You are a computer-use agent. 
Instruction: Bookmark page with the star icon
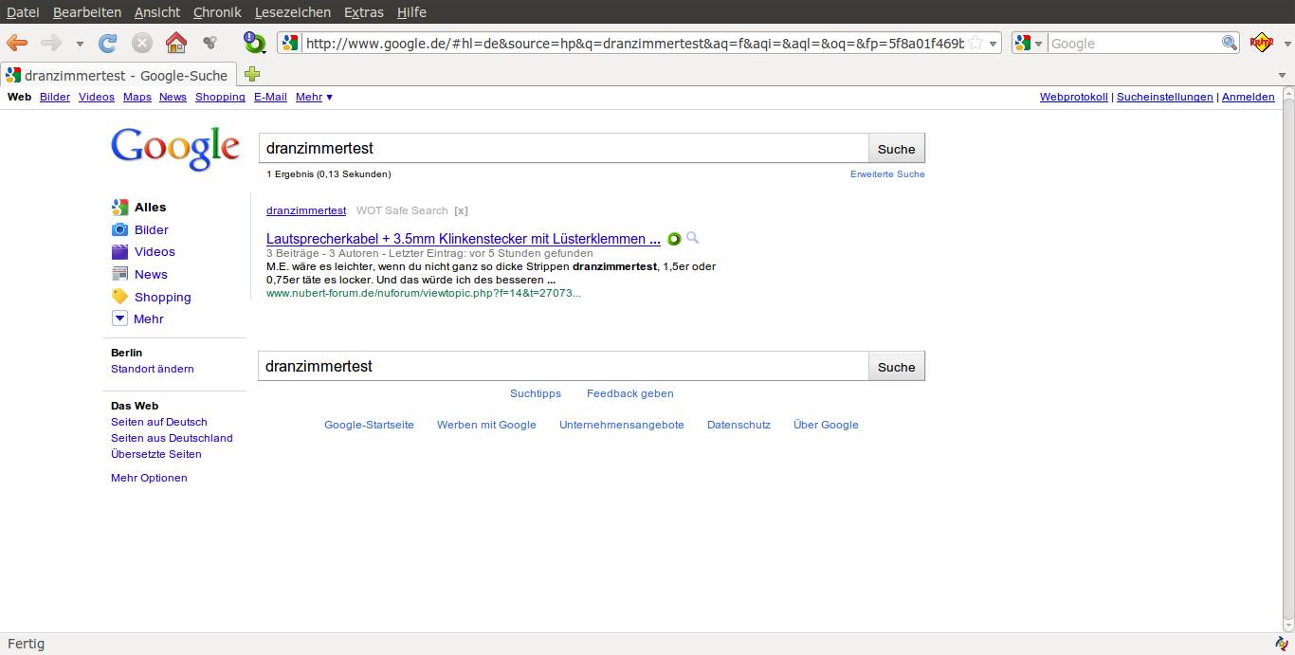click(x=976, y=44)
